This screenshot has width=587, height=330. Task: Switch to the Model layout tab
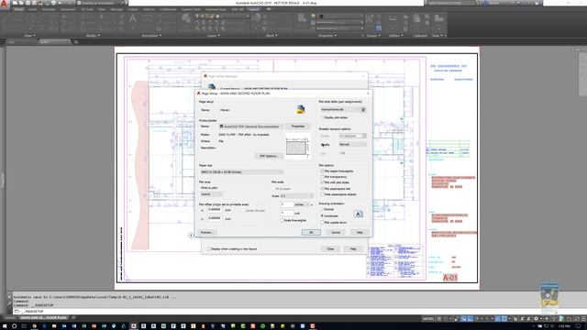[x=10, y=318]
